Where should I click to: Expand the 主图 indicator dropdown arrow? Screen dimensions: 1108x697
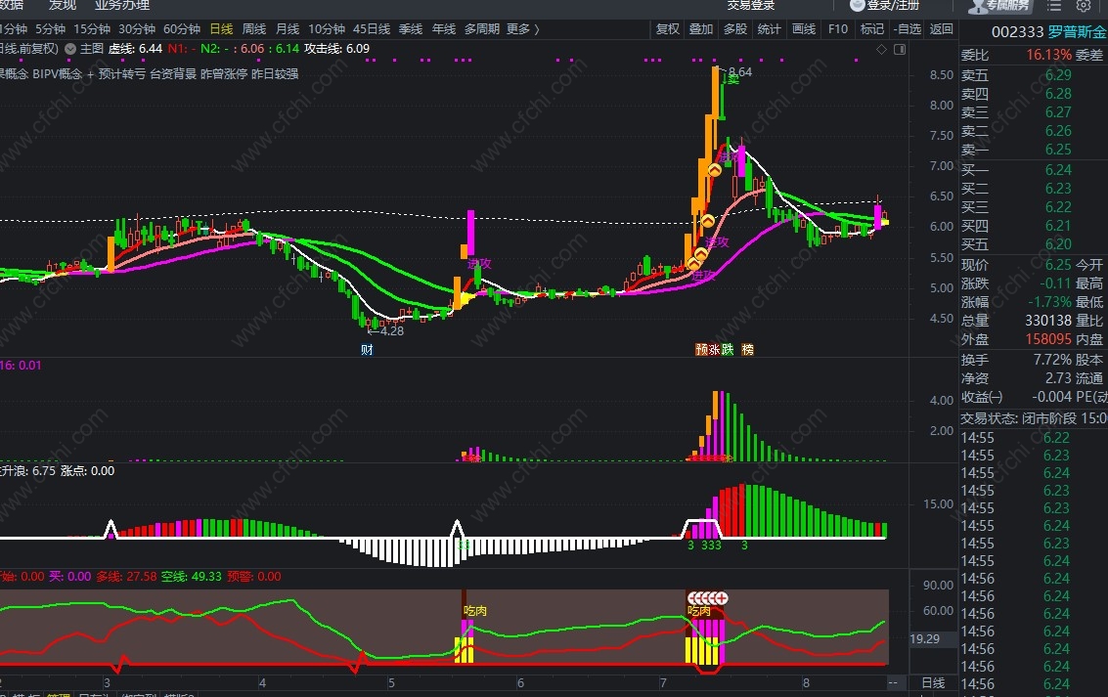[x=70, y=49]
